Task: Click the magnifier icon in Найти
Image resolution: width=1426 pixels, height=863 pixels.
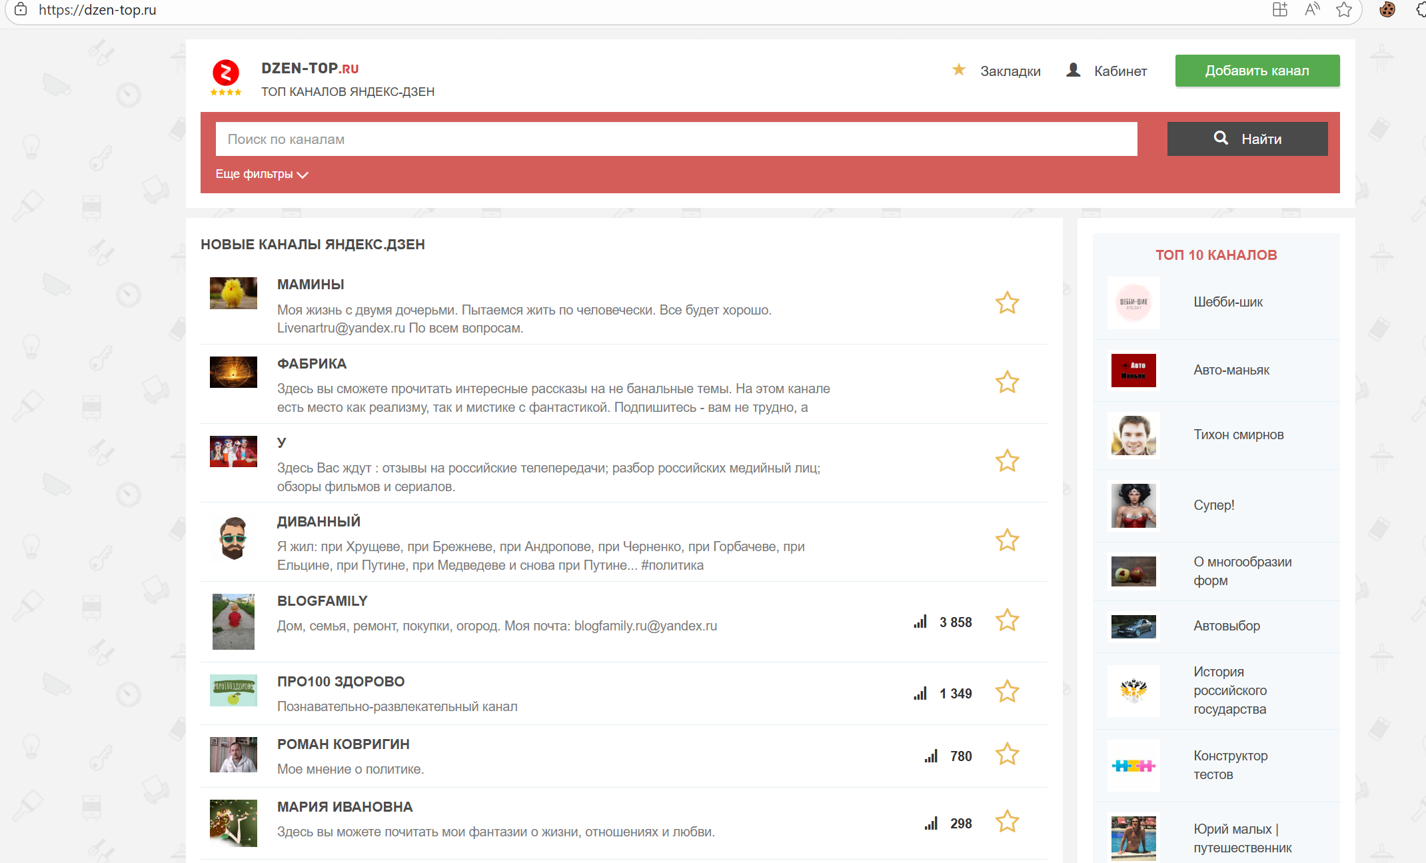Action: coord(1221,137)
